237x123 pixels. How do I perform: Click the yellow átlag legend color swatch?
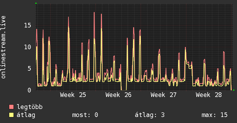click(11, 115)
